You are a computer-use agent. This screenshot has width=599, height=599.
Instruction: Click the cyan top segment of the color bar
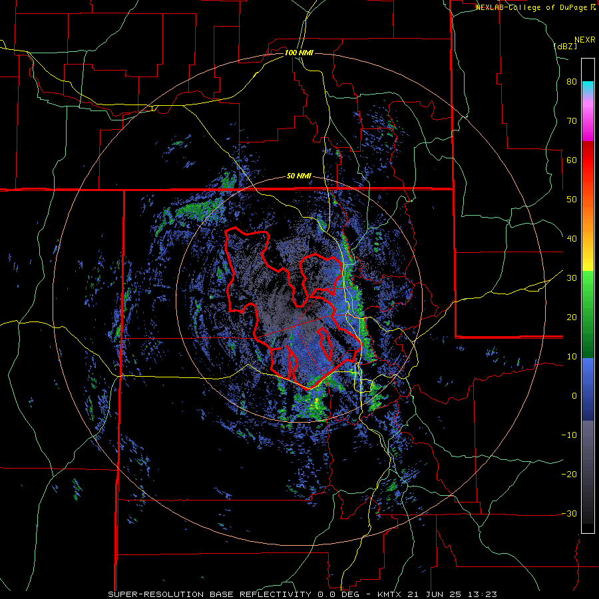tap(588, 88)
